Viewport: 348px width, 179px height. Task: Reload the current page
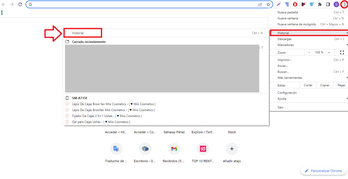click(x=20, y=4)
